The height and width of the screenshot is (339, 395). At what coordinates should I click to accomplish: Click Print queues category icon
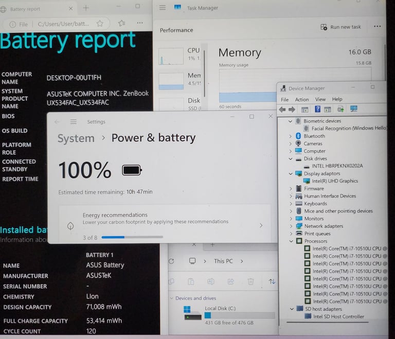299,234
